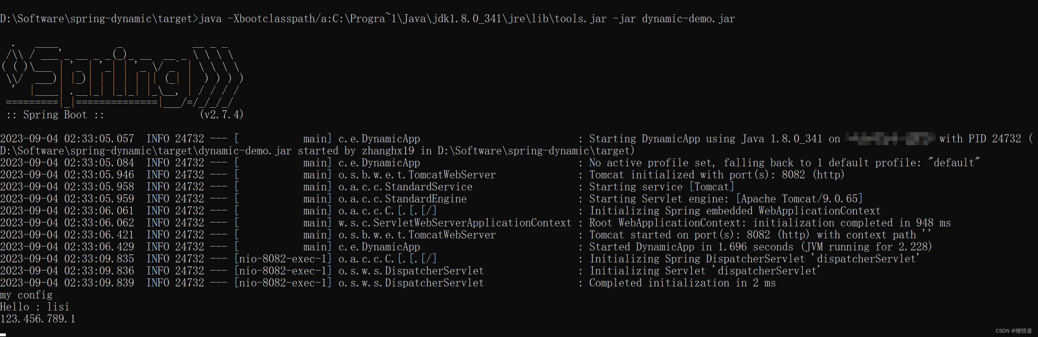Click 'Starting service [Tomcat]' log message
Image resolution: width=1038 pixels, height=337 pixels.
(x=661, y=187)
